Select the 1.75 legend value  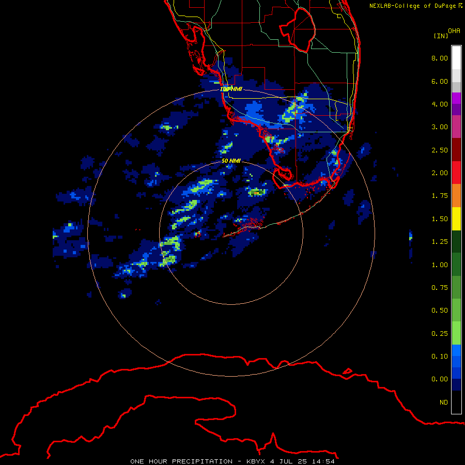pos(440,196)
